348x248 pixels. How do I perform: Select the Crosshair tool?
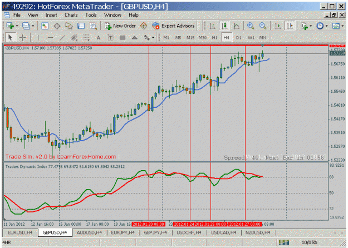(23, 38)
